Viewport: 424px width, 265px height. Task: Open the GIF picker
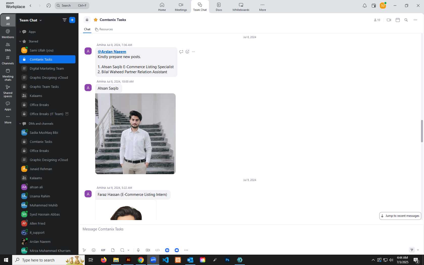click(x=103, y=250)
